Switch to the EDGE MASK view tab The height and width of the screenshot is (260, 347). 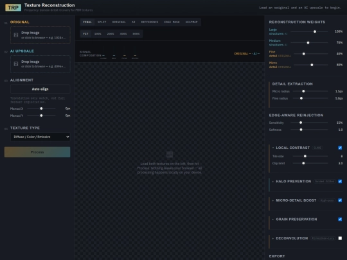(172, 22)
